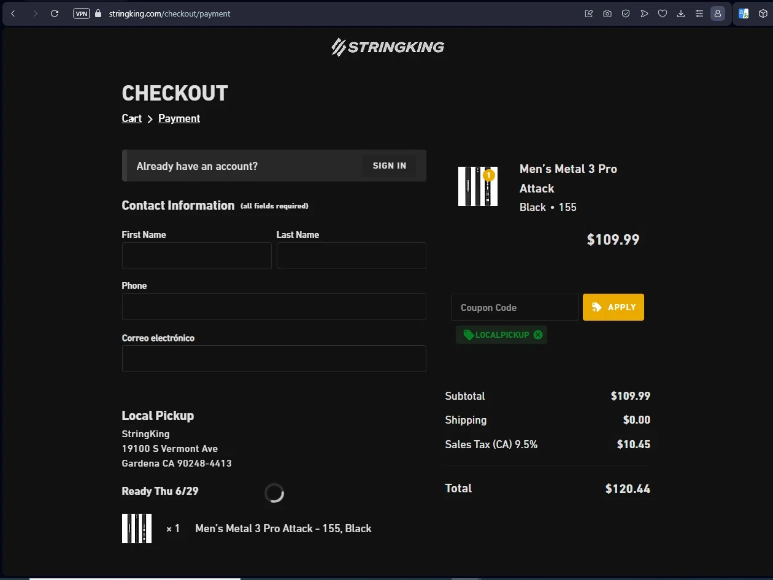Screen dimensions: 773x580
Task: Click the Men's Metal 3 Pro thumbnail
Action: point(478,186)
